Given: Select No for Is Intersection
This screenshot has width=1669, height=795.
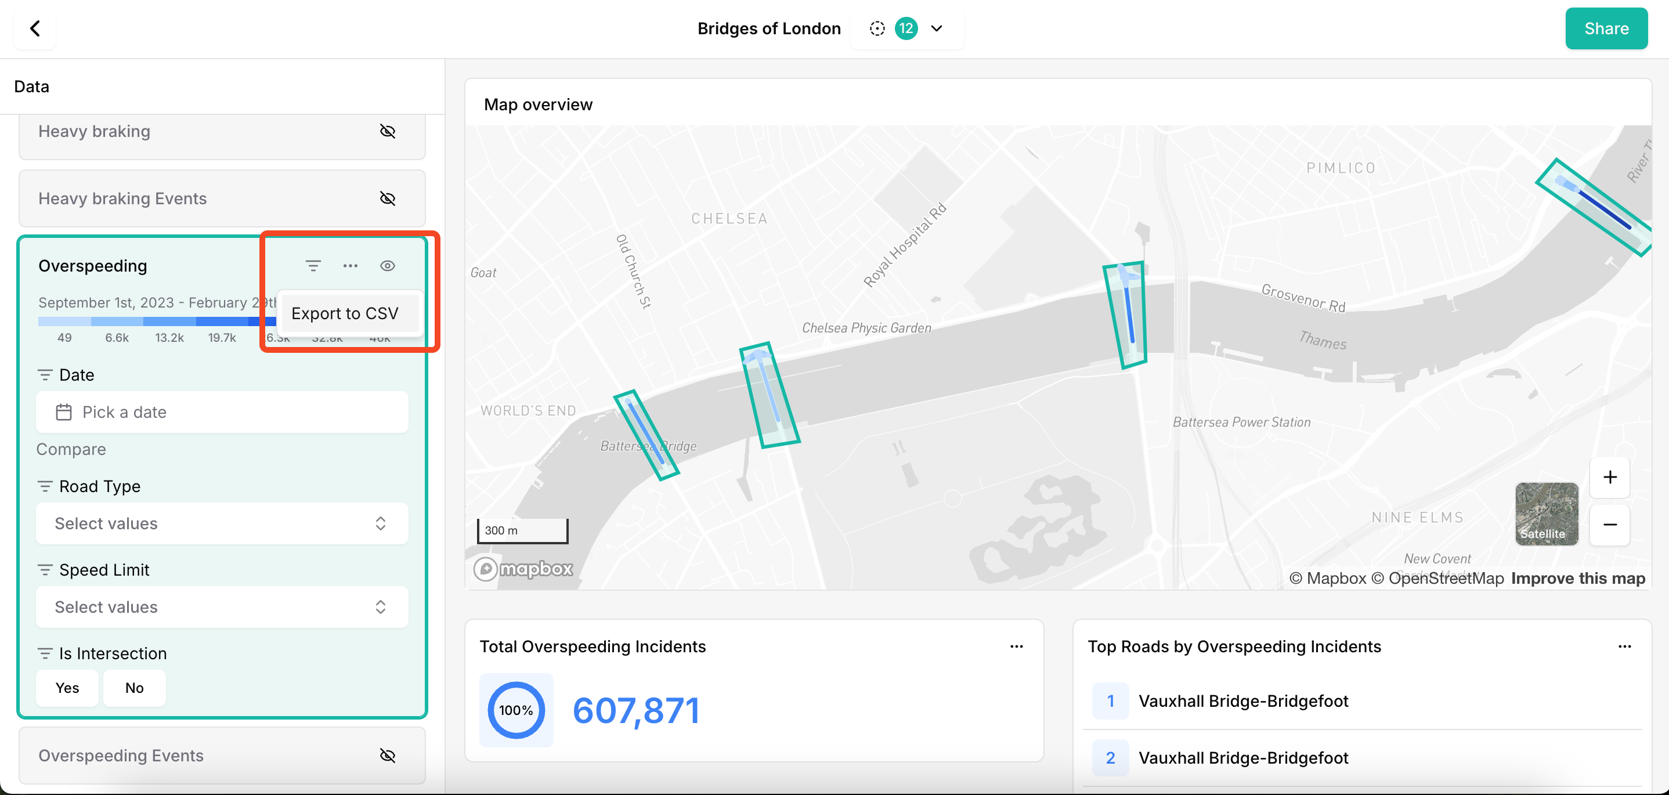Looking at the screenshot, I should pos(134,688).
